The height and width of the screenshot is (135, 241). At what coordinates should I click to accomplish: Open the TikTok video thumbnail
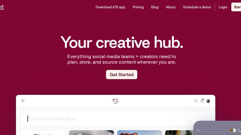click(x=91, y=132)
